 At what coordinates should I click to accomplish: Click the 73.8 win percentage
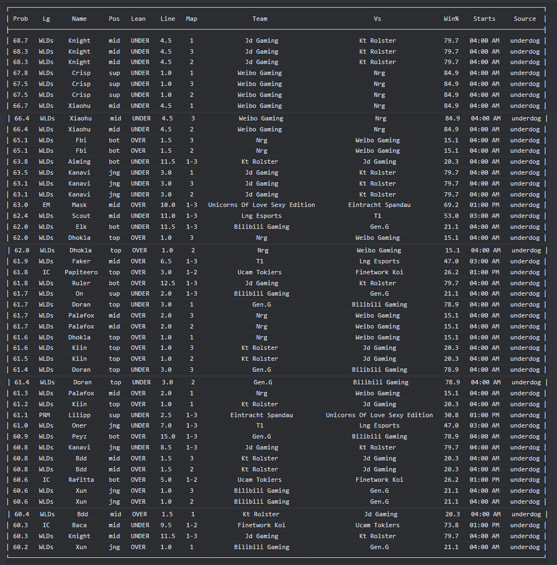[x=451, y=526]
